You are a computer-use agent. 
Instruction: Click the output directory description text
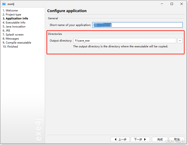(121, 46)
